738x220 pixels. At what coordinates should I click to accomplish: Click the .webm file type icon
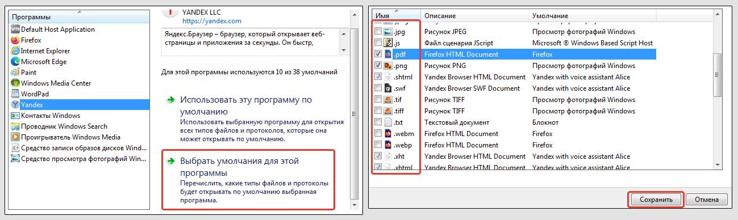(388, 134)
